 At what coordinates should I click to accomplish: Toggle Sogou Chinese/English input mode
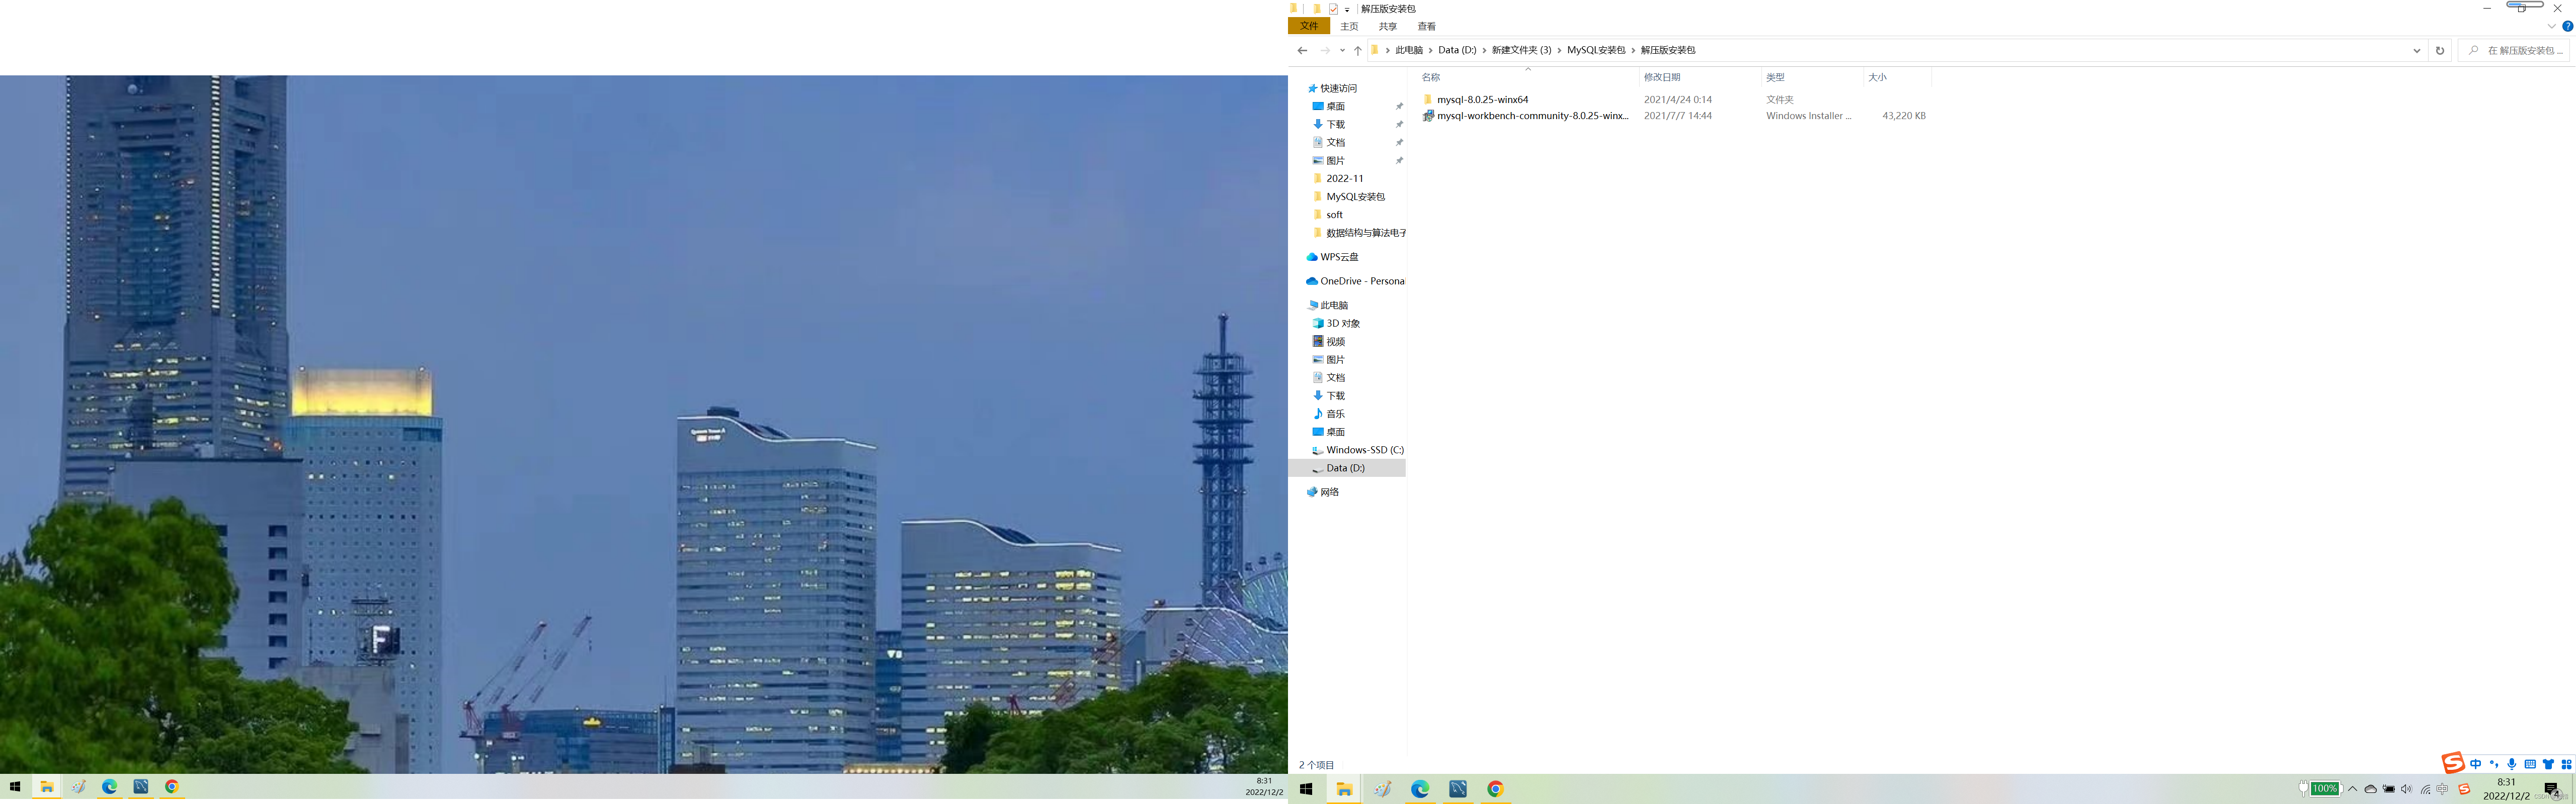[2475, 764]
